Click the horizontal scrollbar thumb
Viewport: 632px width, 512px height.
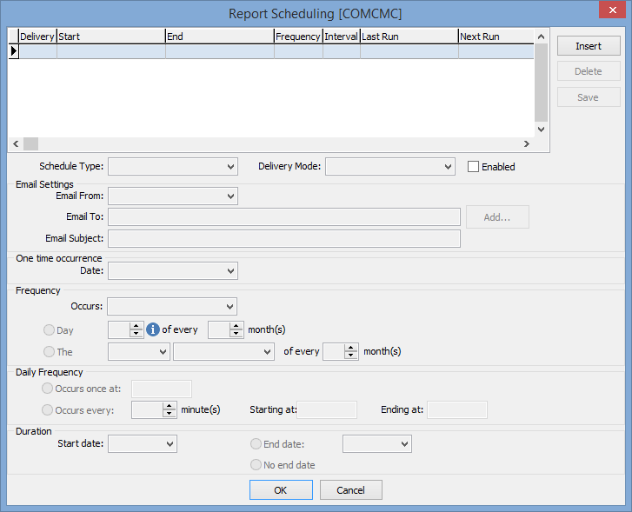point(30,144)
